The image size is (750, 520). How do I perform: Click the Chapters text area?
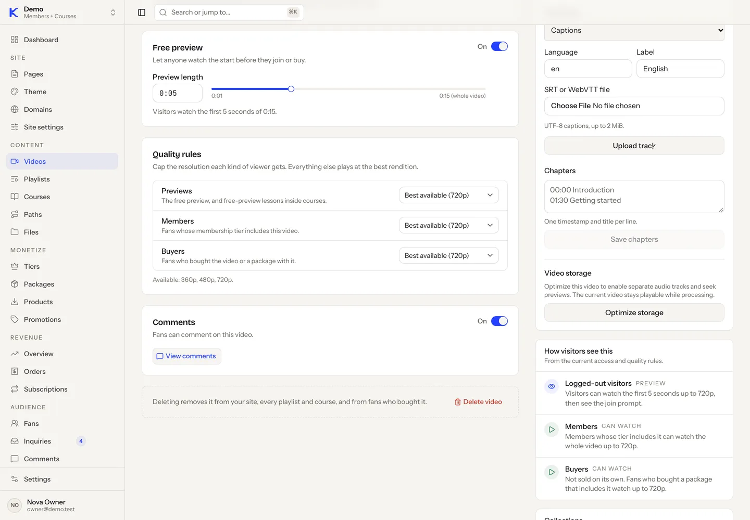[x=634, y=197]
